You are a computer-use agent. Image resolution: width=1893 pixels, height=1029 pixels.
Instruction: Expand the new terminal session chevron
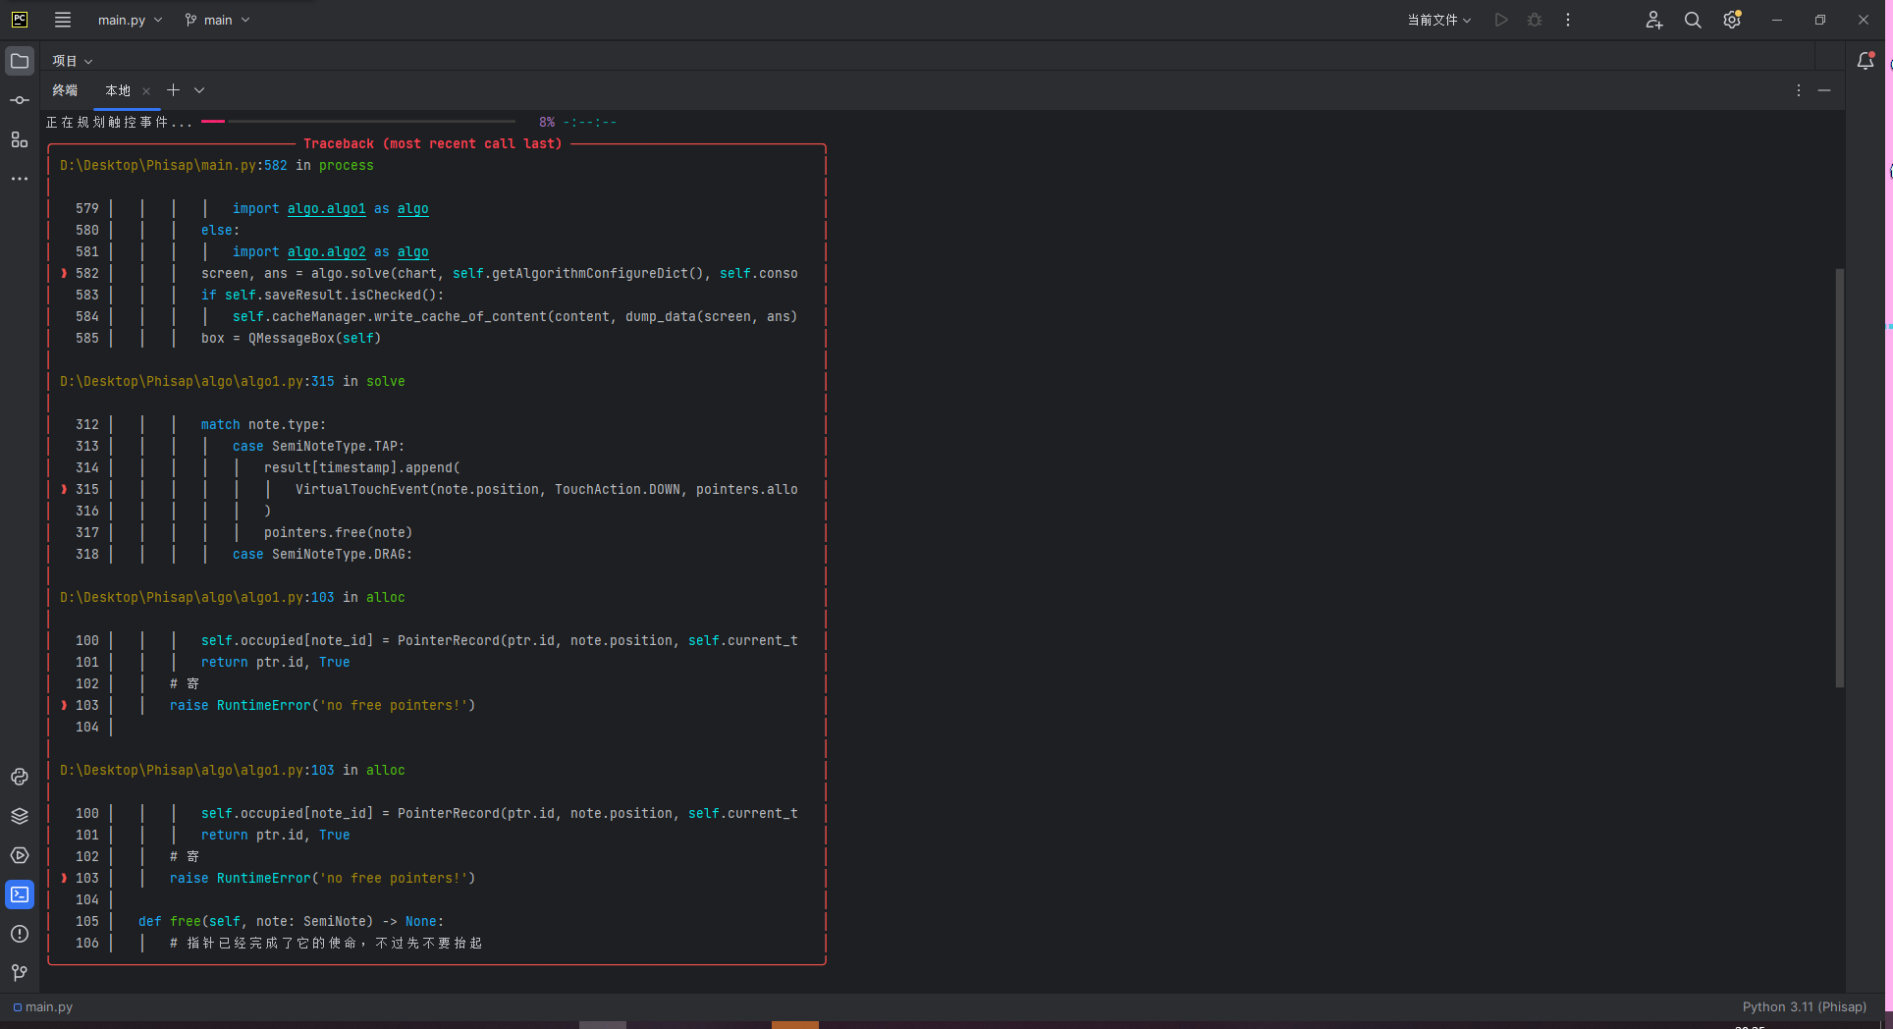coord(199,89)
